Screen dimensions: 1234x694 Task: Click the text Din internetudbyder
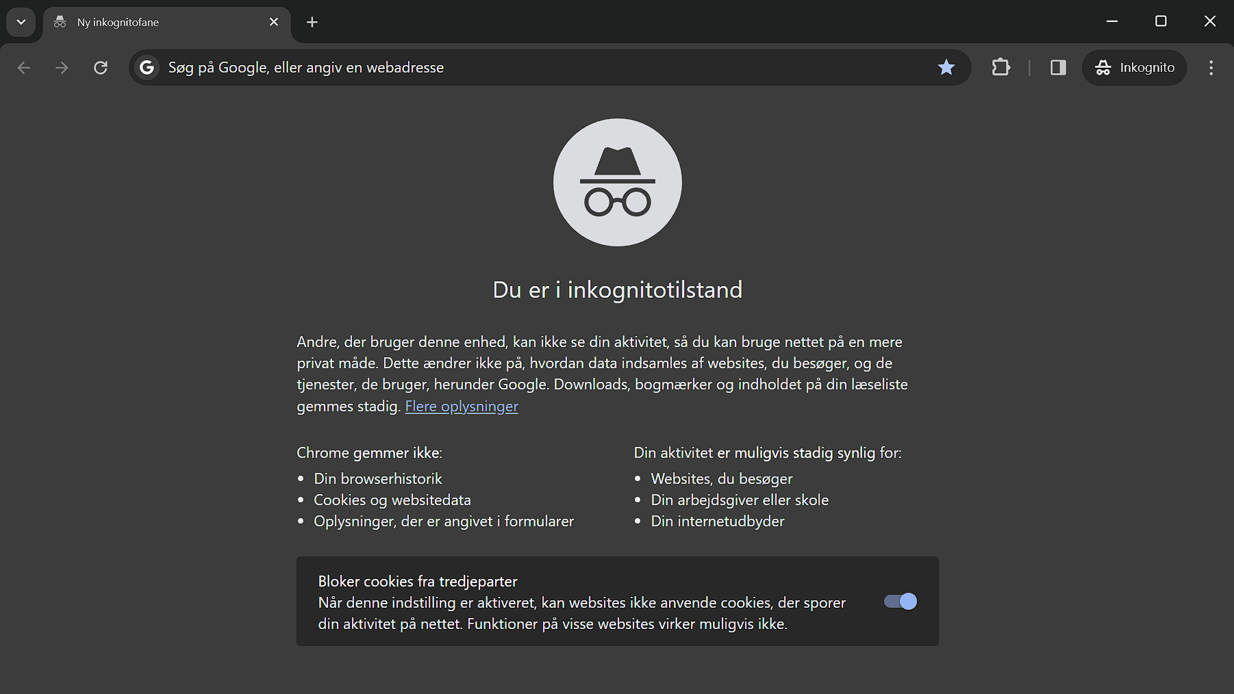pyautogui.click(x=718, y=521)
